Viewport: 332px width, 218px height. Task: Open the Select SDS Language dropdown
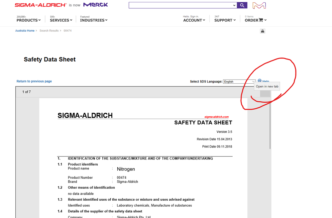tap(239, 81)
